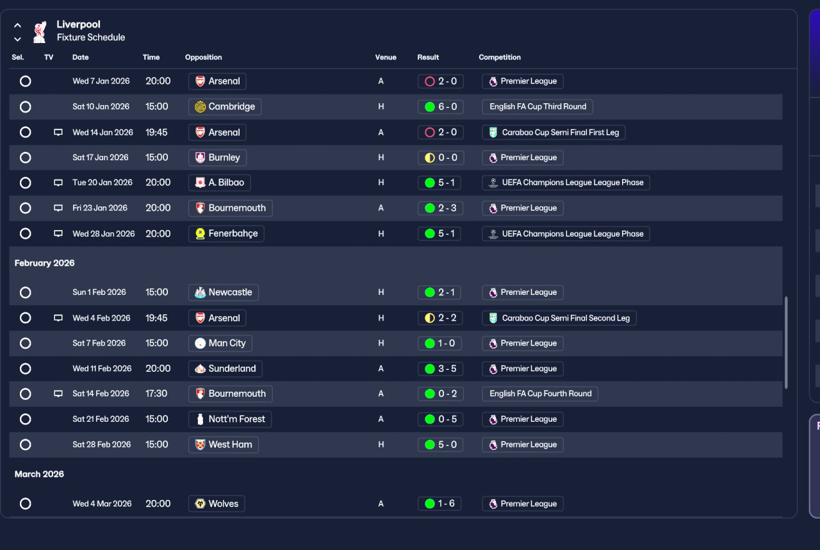Image resolution: width=820 pixels, height=550 pixels.
Task: Click the Fixture Schedule subtitle
Action: (91, 37)
